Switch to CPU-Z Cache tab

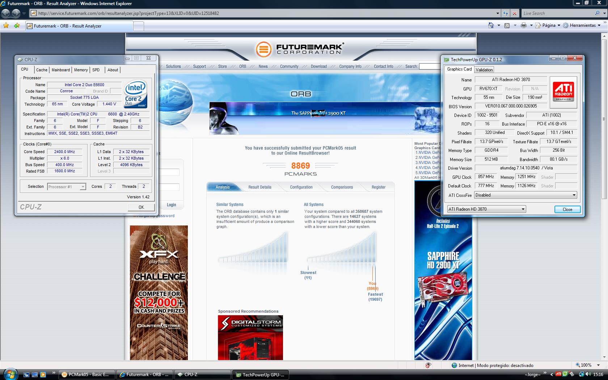[x=42, y=70]
